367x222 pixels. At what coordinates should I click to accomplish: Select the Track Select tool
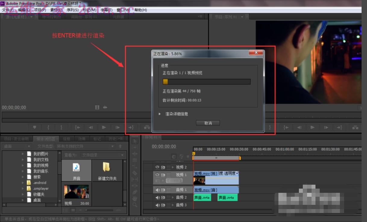pos(135,147)
